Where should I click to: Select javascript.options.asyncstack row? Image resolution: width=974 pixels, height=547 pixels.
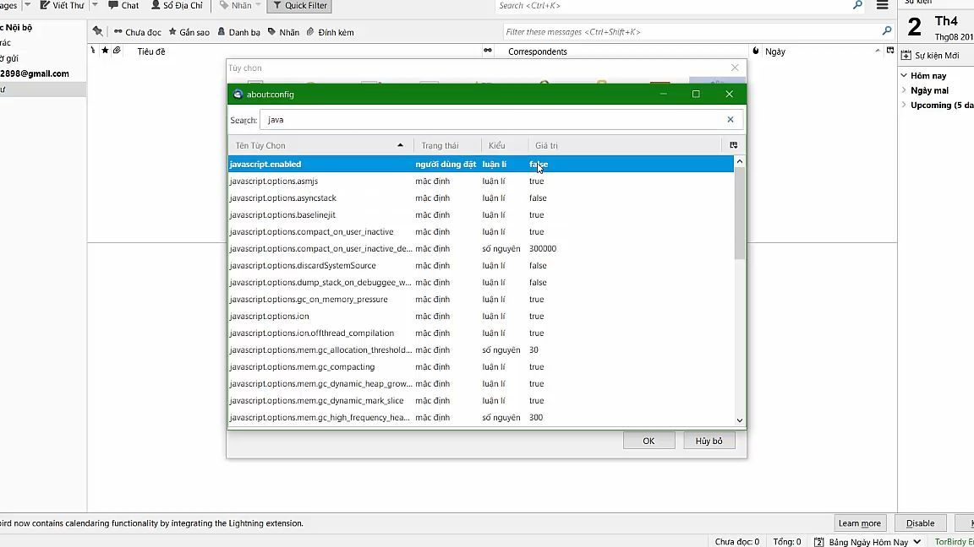[x=481, y=198]
